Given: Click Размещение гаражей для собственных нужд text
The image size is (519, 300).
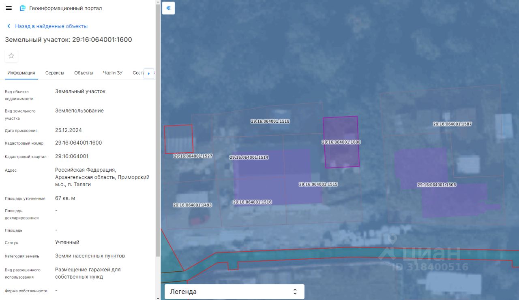Looking at the screenshot, I should coord(88,273).
